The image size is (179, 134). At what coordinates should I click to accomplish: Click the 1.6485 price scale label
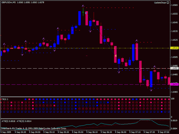[175, 75]
